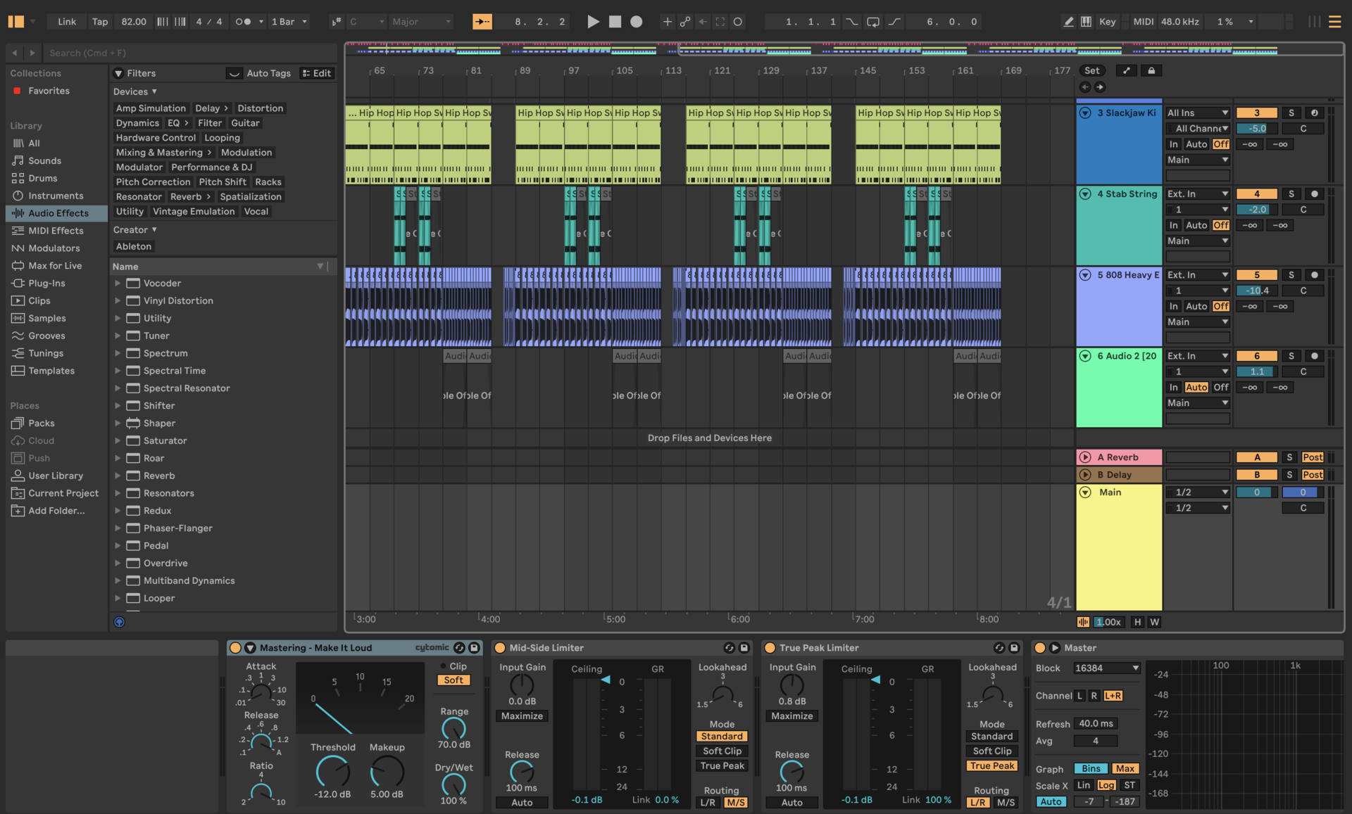Click the Stop button in transport
This screenshot has height=814, width=1352.
click(615, 22)
